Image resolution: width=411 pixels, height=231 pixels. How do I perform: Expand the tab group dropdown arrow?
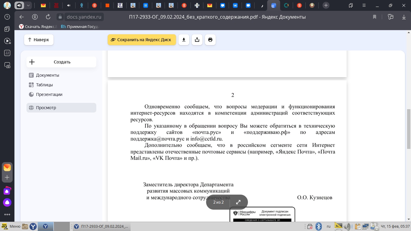click(x=28, y=5)
